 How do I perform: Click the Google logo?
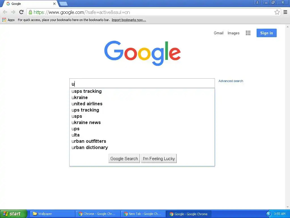coord(142,53)
